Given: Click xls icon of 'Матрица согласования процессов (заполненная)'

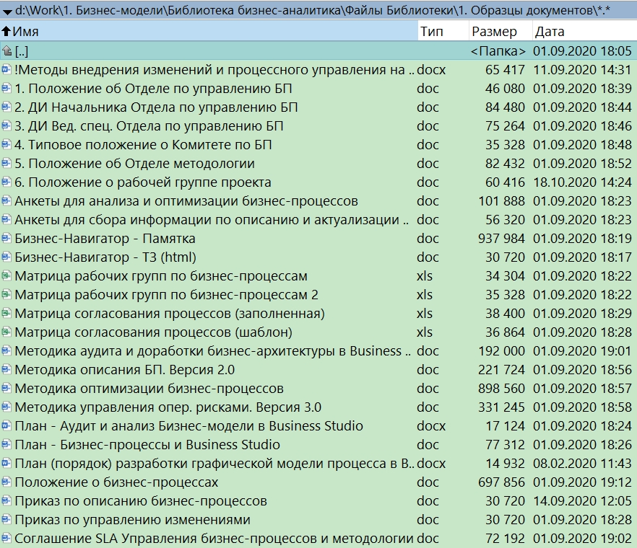Looking at the screenshot, I should 6,313.
